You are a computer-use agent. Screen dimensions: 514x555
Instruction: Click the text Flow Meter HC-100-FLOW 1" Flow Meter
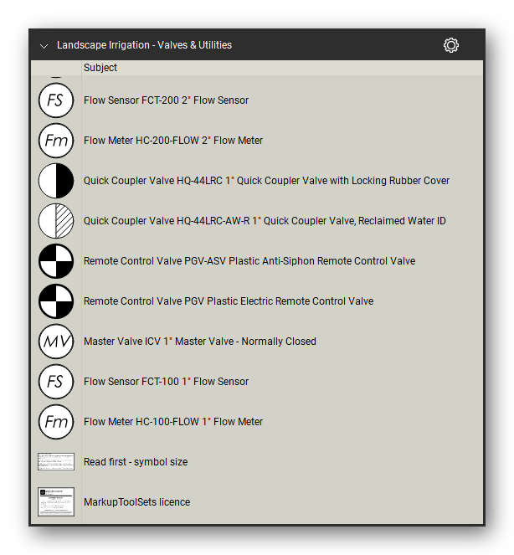point(173,422)
